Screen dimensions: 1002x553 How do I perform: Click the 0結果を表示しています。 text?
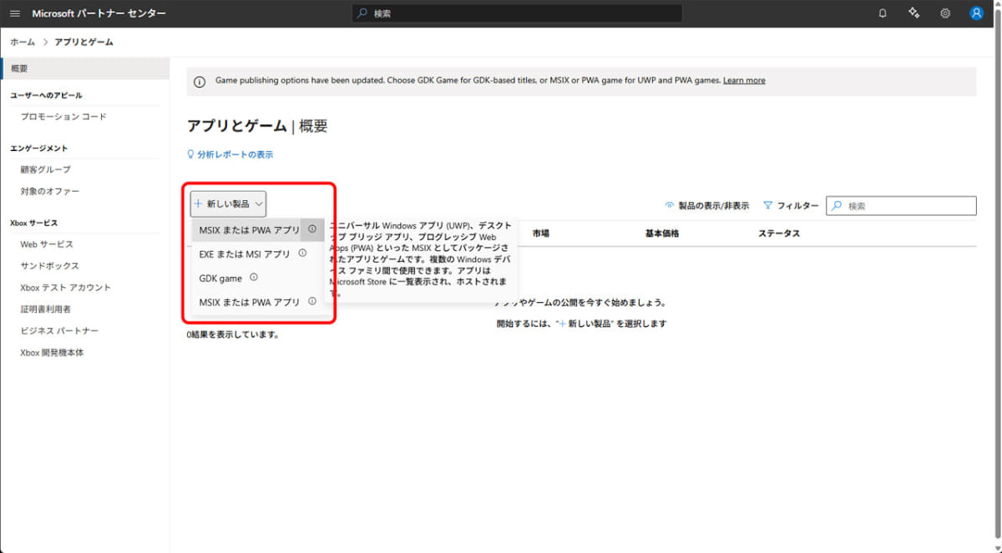click(232, 334)
